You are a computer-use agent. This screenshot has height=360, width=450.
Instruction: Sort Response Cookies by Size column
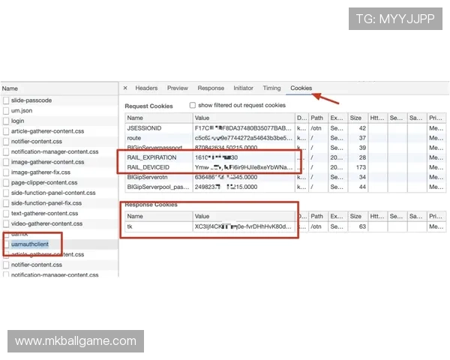coord(357,216)
